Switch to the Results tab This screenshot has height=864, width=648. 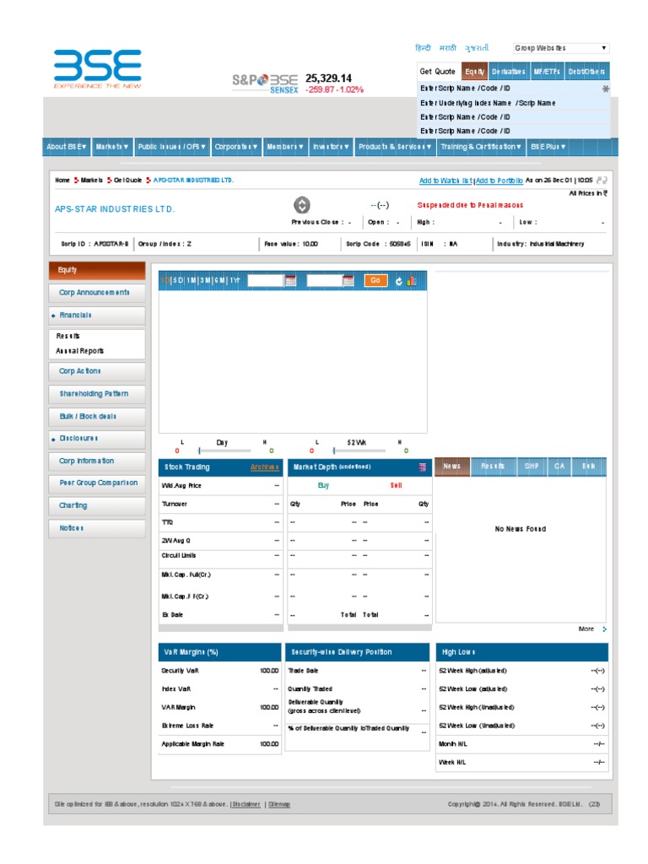pyautogui.click(x=493, y=467)
